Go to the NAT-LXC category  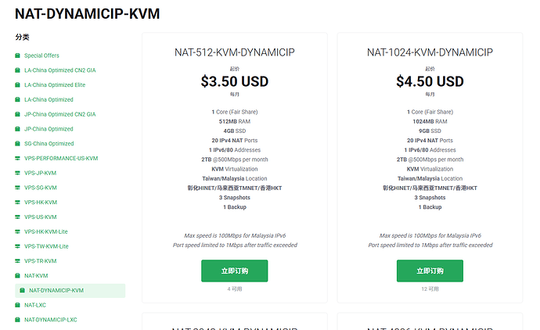point(35,305)
